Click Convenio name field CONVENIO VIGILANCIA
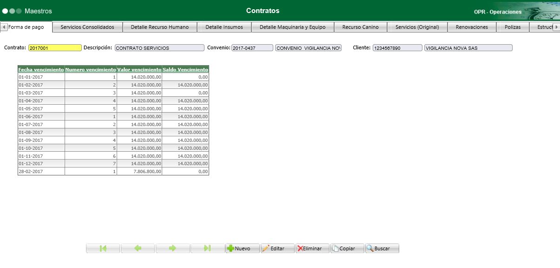This screenshot has width=560, height=268. pyautogui.click(x=309, y=48)
